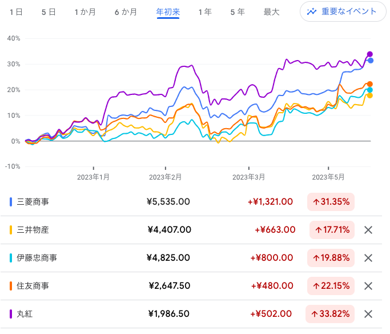Click the price ¥4,407.00

tap(169, 230)
